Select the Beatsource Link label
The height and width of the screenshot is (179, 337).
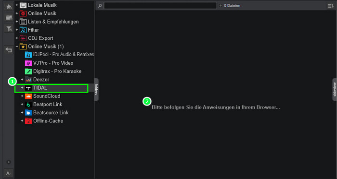[x=51, y=112]
